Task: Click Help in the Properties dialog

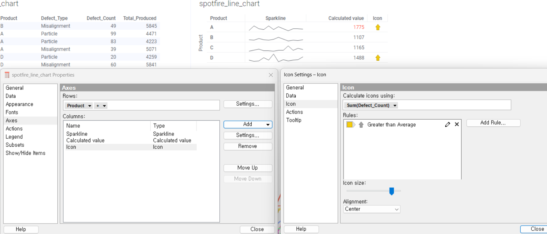Action: coord(21,229)
